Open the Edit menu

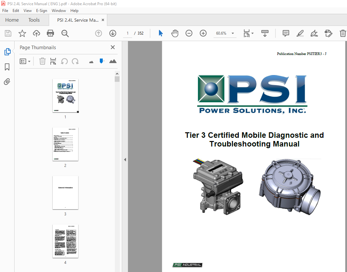point(16,11)
